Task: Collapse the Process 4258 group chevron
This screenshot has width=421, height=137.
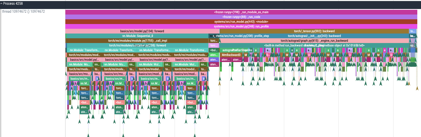Action: coord(1,4)
